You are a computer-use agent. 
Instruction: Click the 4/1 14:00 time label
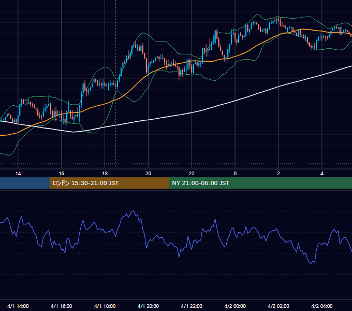[18, 306]
